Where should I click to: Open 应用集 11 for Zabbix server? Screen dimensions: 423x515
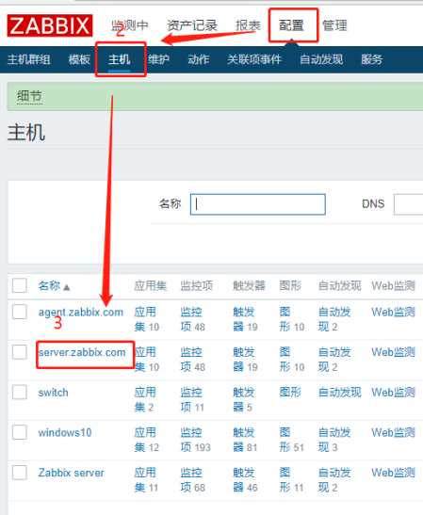pyautogui.click(x=146, y=480)
